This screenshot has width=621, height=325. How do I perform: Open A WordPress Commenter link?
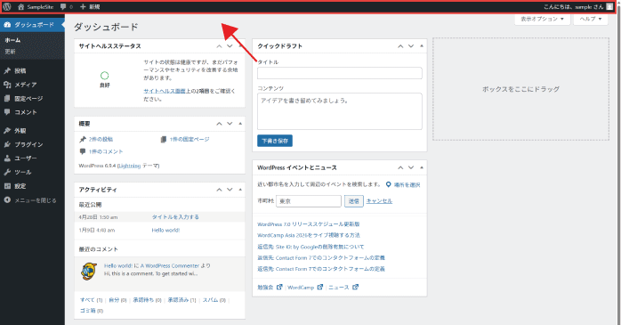point(170,266)
